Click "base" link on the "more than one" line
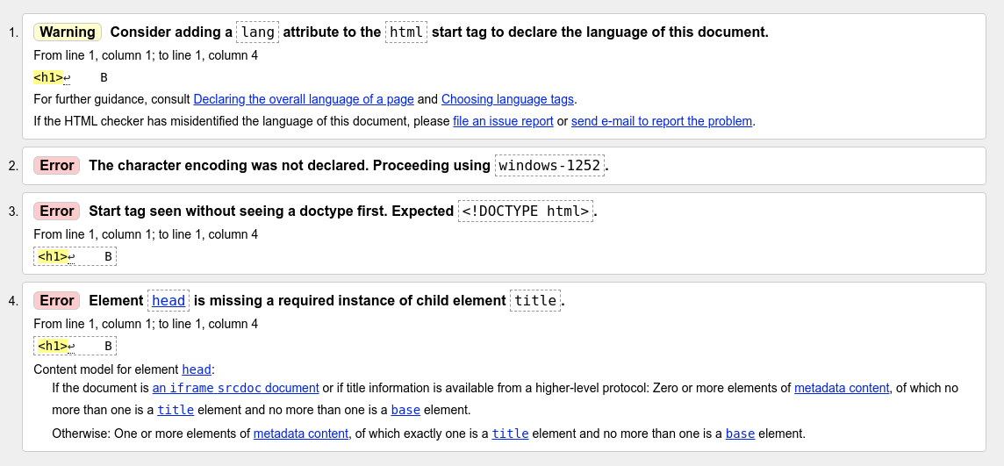Screen dimensions: 1004x466 coord(405,410)
